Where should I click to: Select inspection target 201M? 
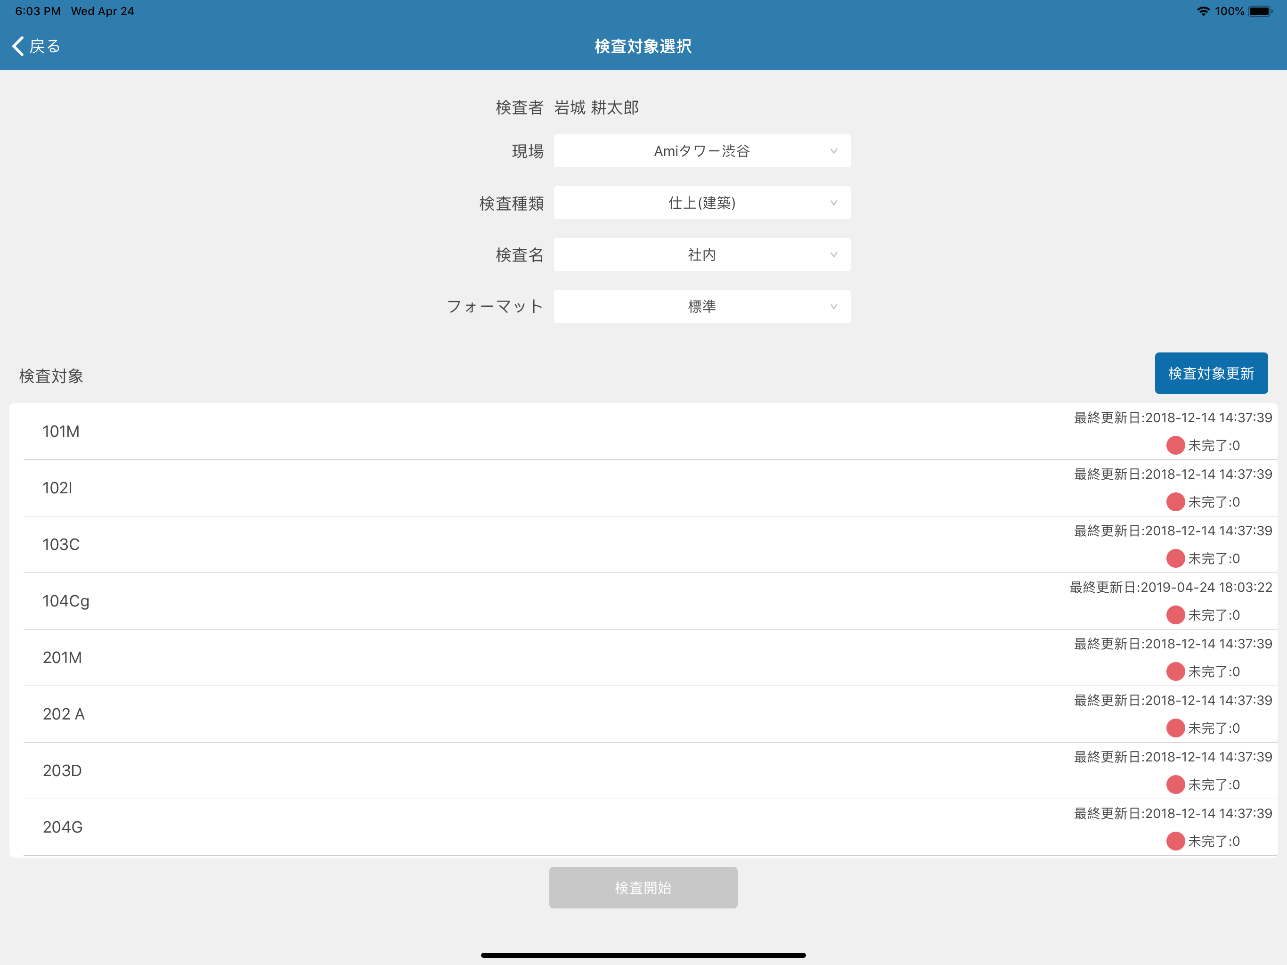[x=643, y=657]
